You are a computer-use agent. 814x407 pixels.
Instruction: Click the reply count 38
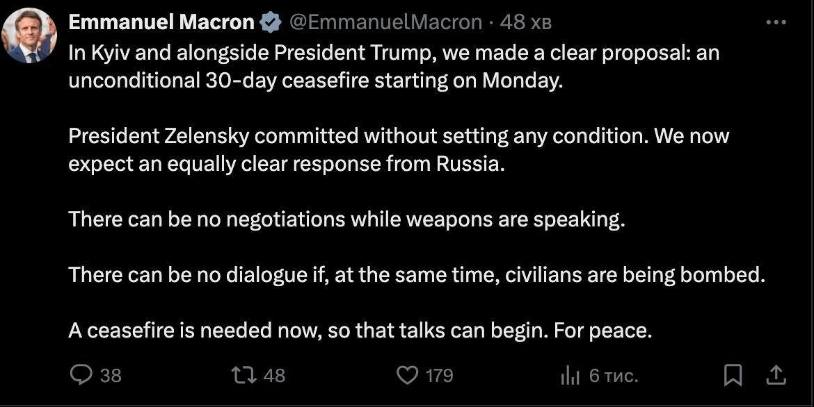click(x=111, y=376)
